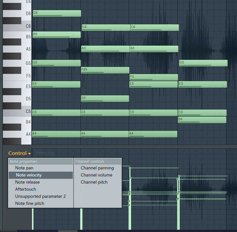Select the G5 note in the fourth bar
237x232 pixels.
(203, 63)
